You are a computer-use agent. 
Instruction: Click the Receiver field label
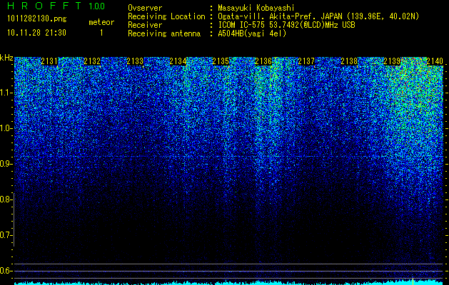[x=145, y=25]
